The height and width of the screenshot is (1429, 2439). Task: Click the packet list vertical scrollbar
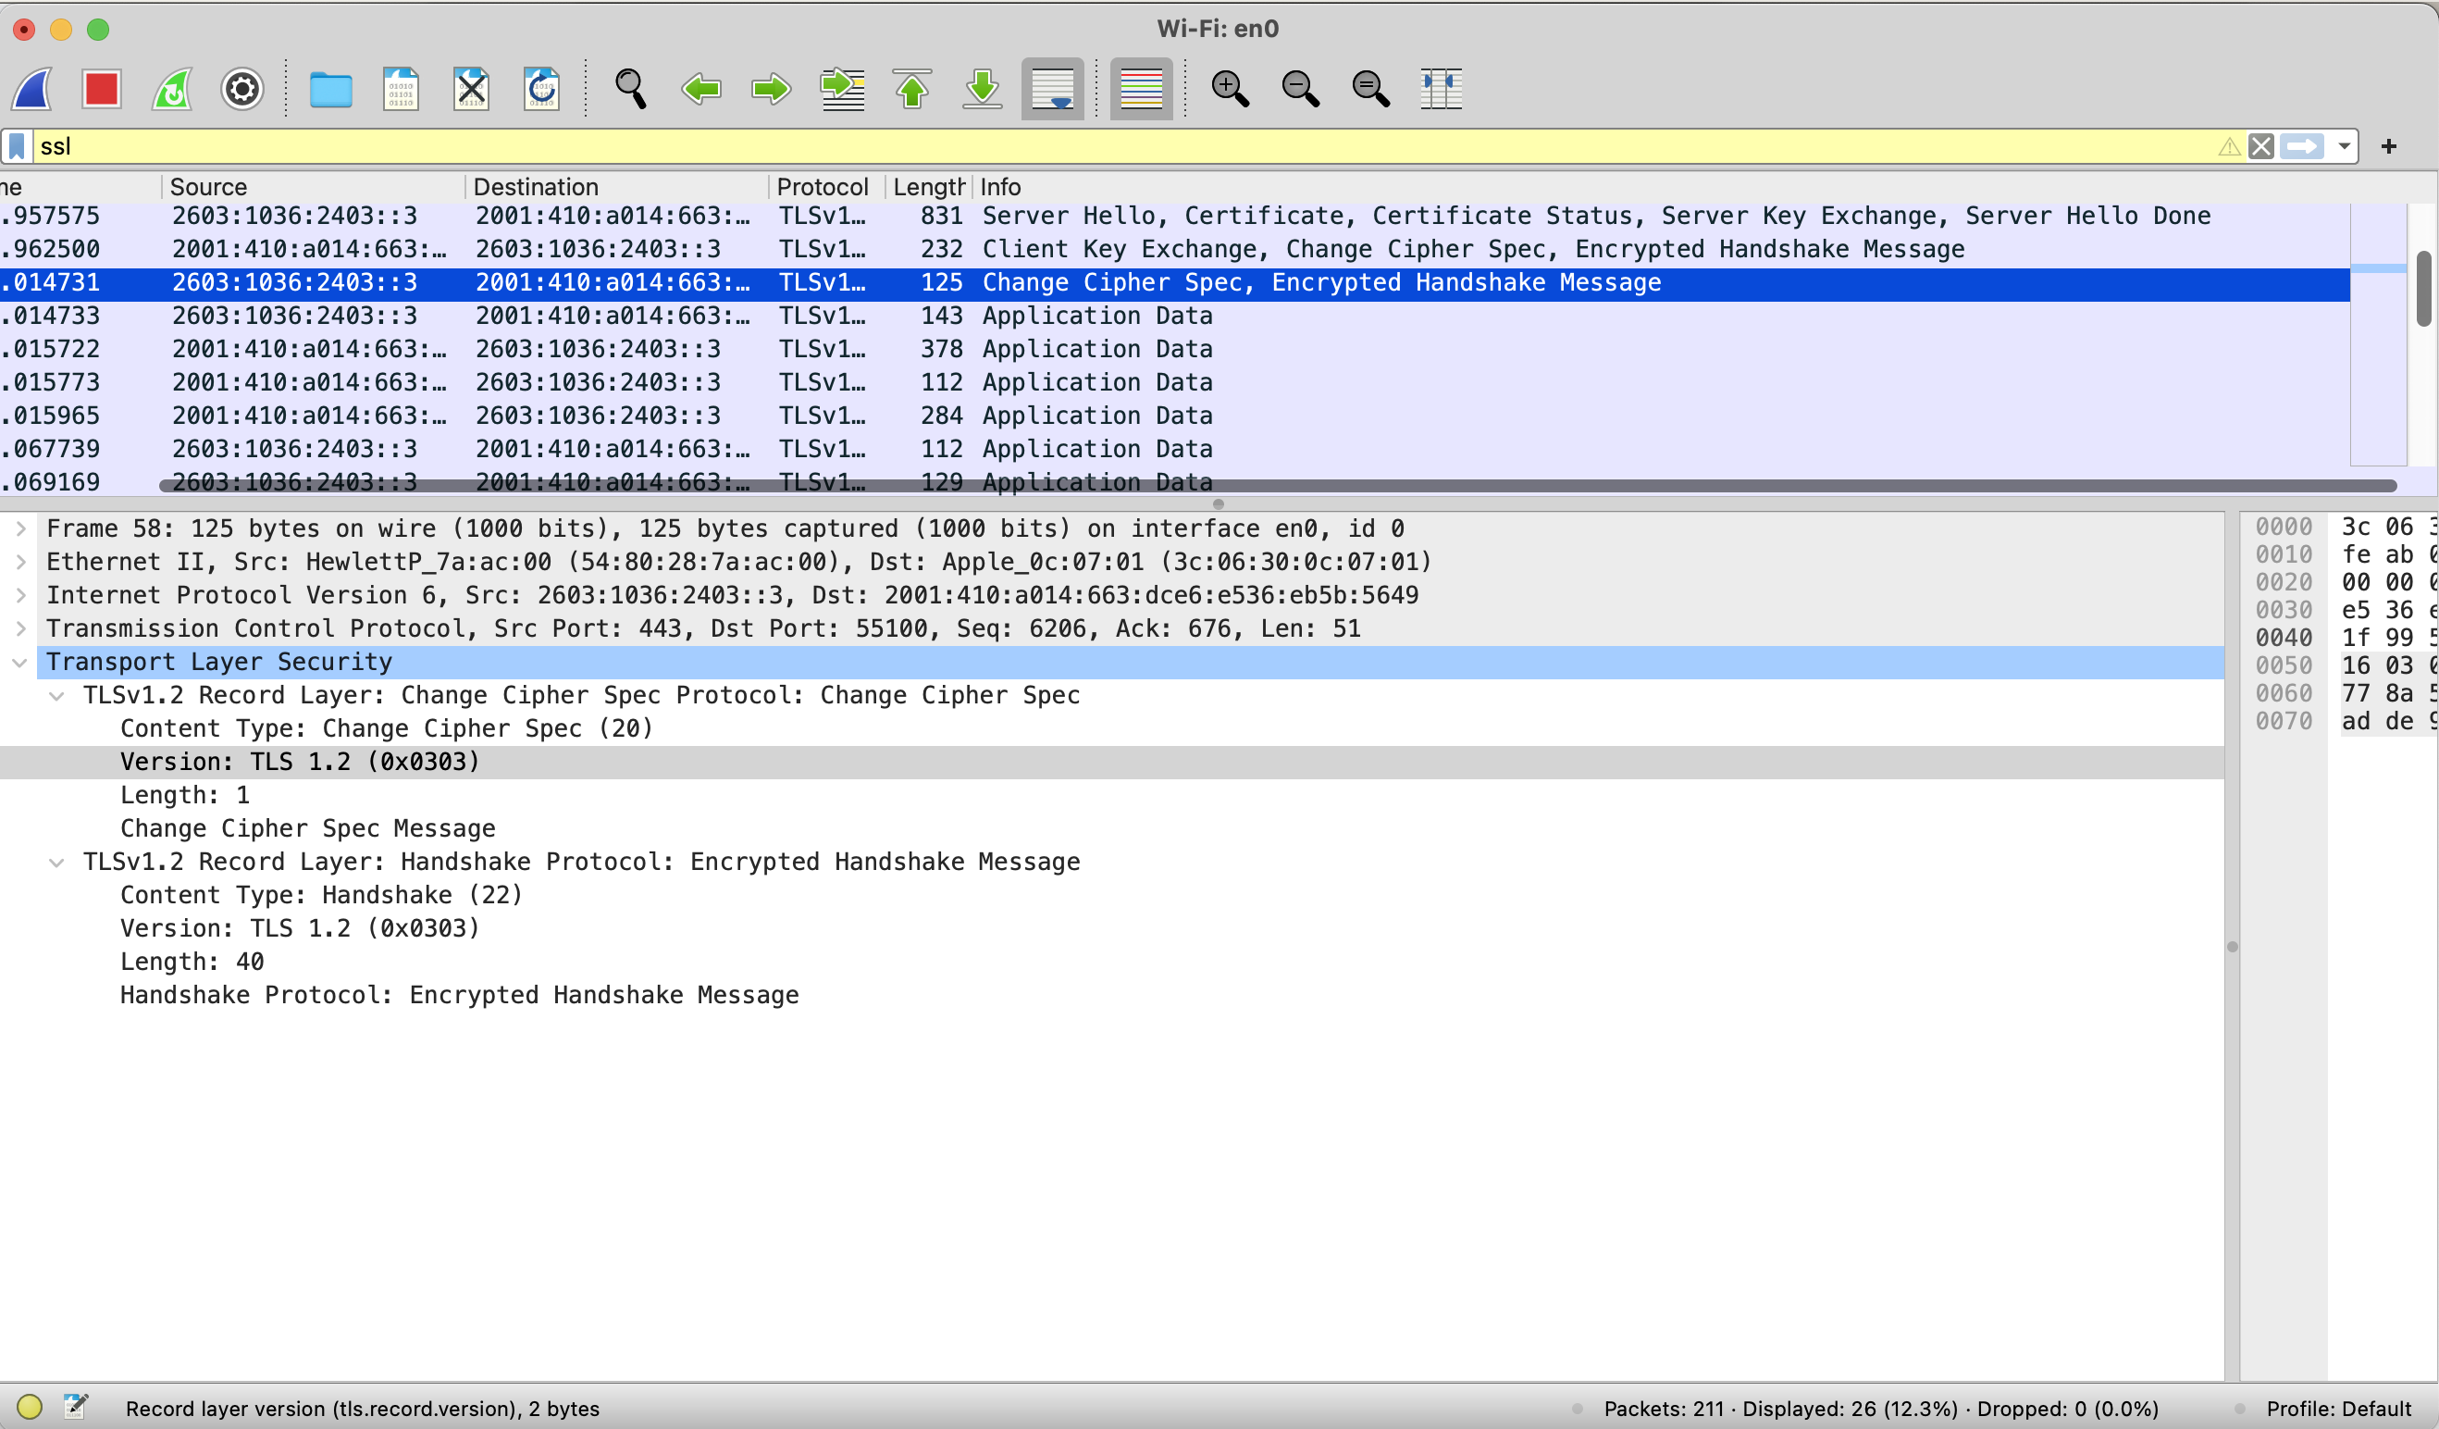point(2423,291)
